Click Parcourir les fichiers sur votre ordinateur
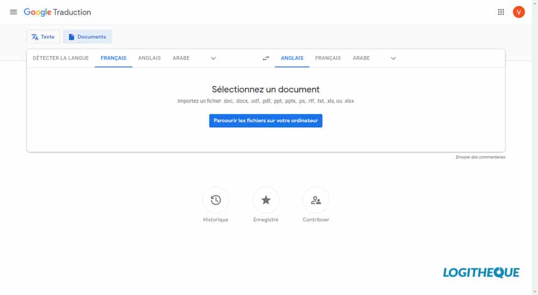Screen dimensions: 538x295 click(266, 121)
